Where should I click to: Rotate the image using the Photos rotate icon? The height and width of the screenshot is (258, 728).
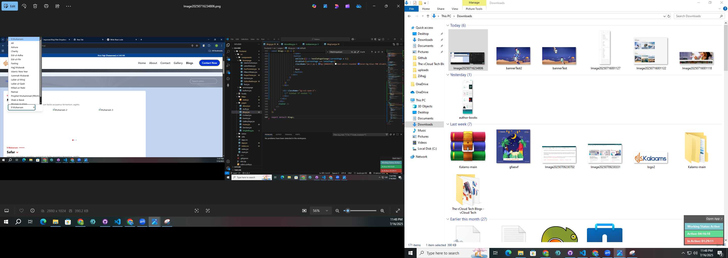coord(24,6)
